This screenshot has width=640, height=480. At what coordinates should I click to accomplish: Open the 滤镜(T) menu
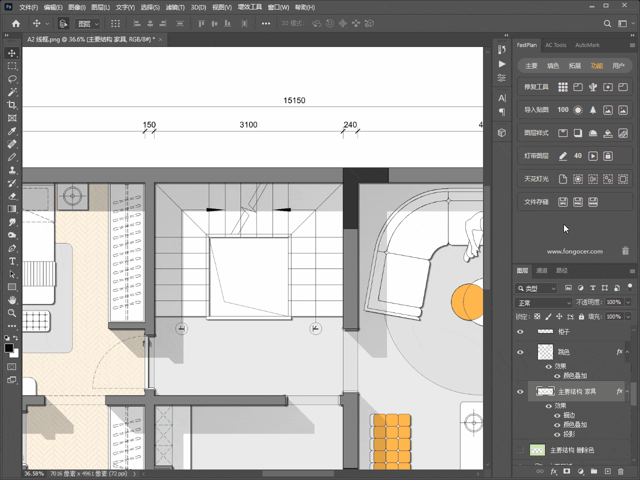[x=175, y=7]
